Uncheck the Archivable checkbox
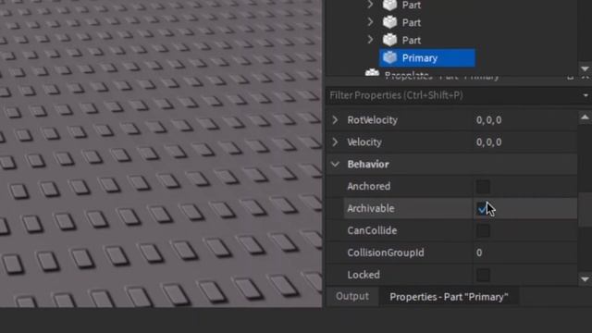Viewport: 592px width, 333px height. [483, 208]
